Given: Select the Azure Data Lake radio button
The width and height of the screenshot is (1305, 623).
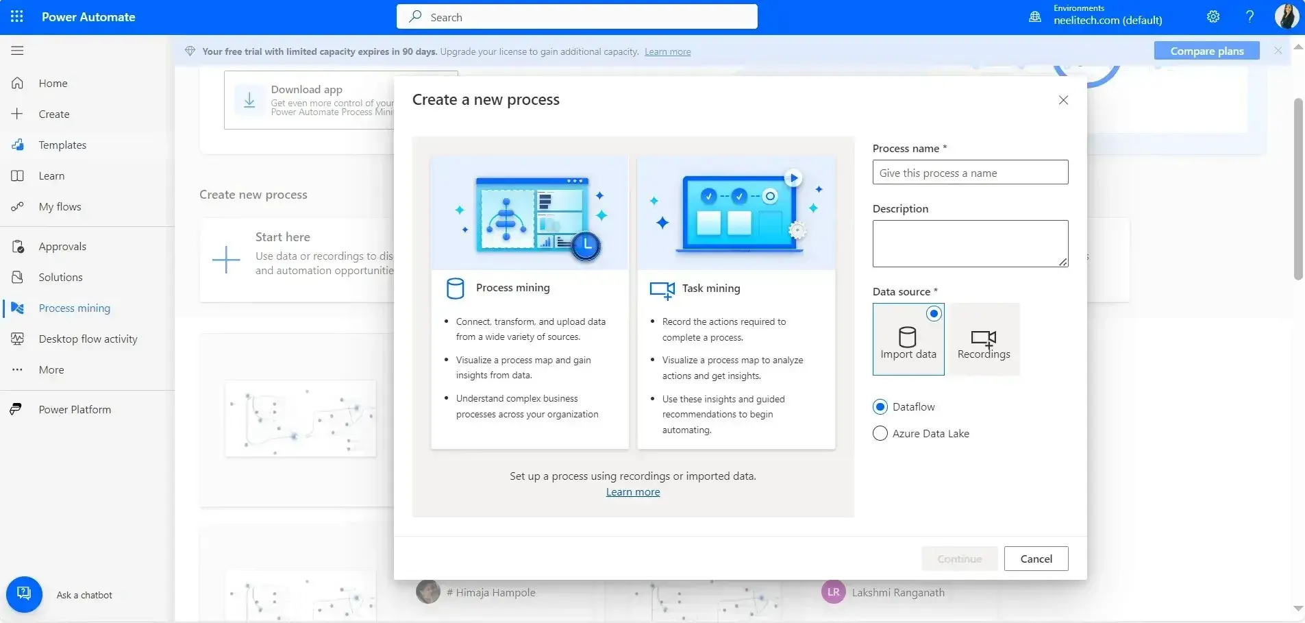Looking at the screenshot, I should 880,433.
